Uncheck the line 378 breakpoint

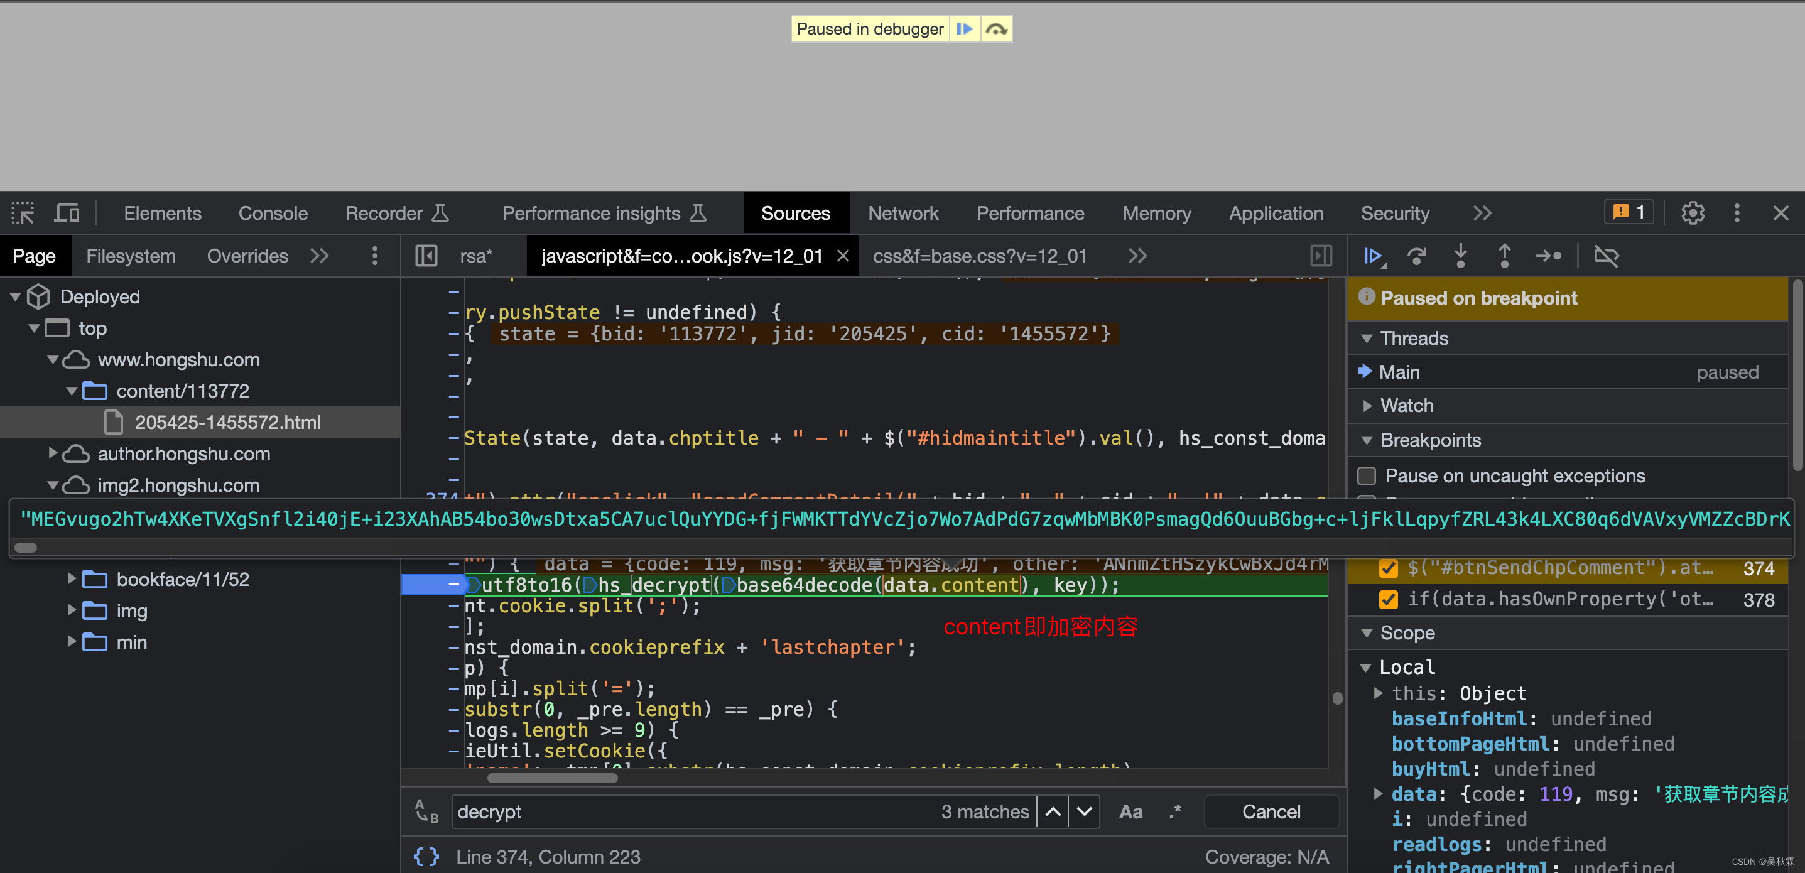point(1387,599)
